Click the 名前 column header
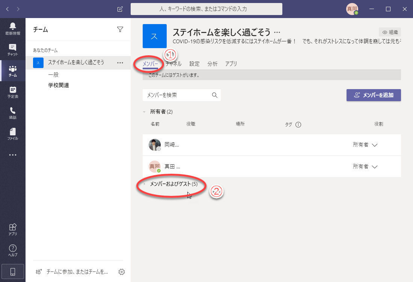The height and width of the screenshot is (282, 413). click(x=155, y=124)
